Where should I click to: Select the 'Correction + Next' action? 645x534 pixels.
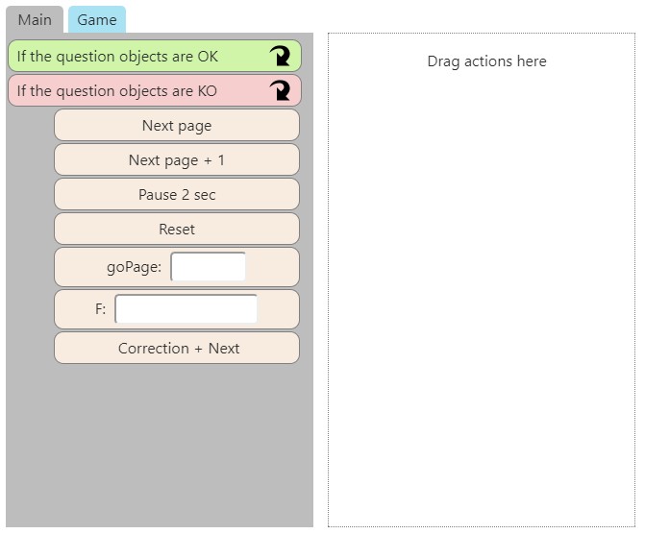click(x=177, y=349)
